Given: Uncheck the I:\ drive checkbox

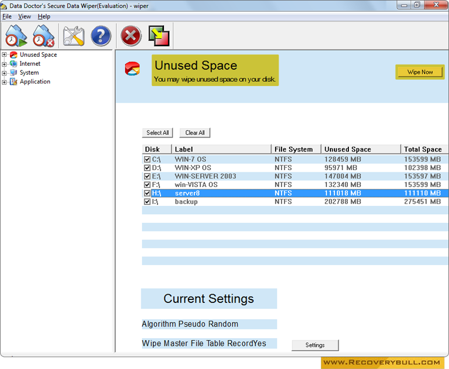Looking at the screenshot, I should [x=147, y=202].
